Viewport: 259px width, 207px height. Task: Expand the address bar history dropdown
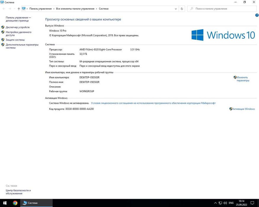tap(176, 9)
